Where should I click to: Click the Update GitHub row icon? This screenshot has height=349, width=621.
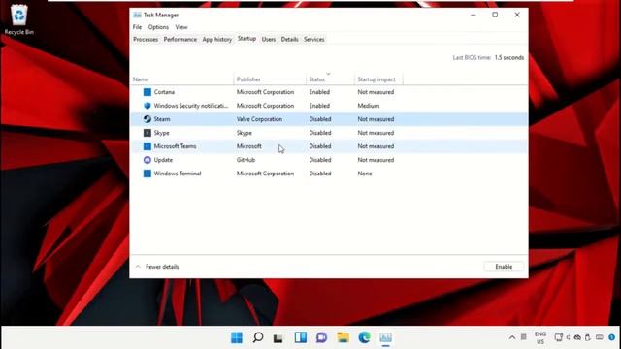coord(147,160)
